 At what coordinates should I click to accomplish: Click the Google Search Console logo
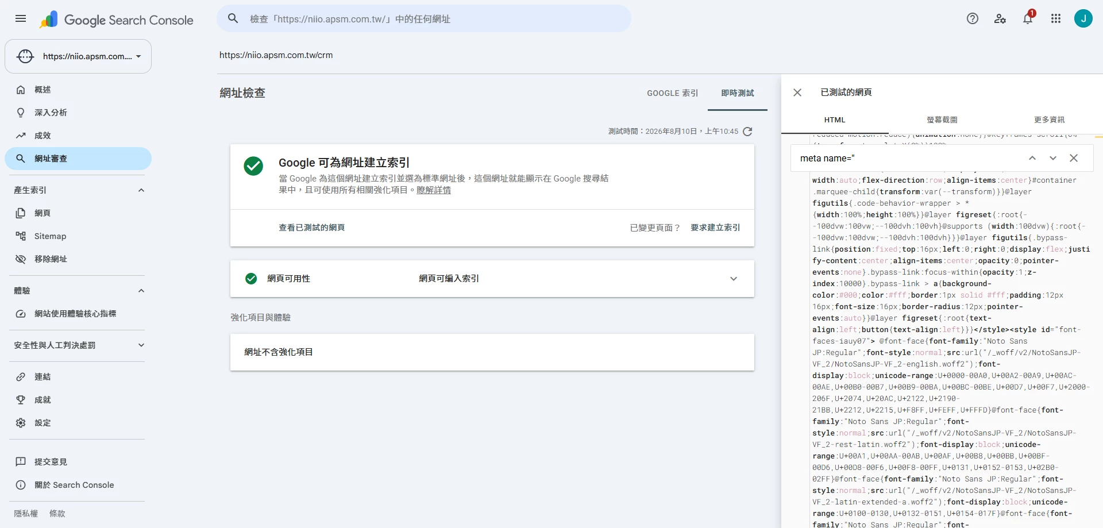pyautogui.click(x=117, y=20)
